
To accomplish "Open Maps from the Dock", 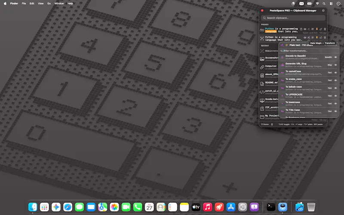I will (x=103, y=207).
